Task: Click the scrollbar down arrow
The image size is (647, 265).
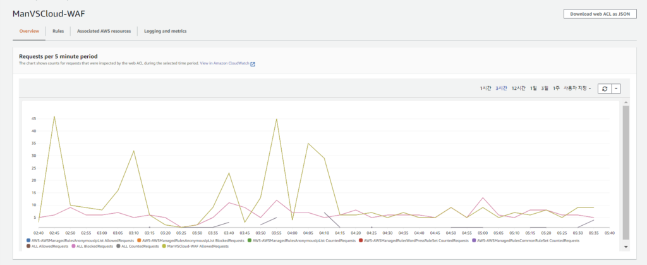Action: pos(626,246)
